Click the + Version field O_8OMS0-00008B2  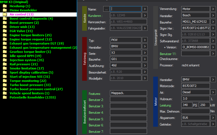point(196,47)
